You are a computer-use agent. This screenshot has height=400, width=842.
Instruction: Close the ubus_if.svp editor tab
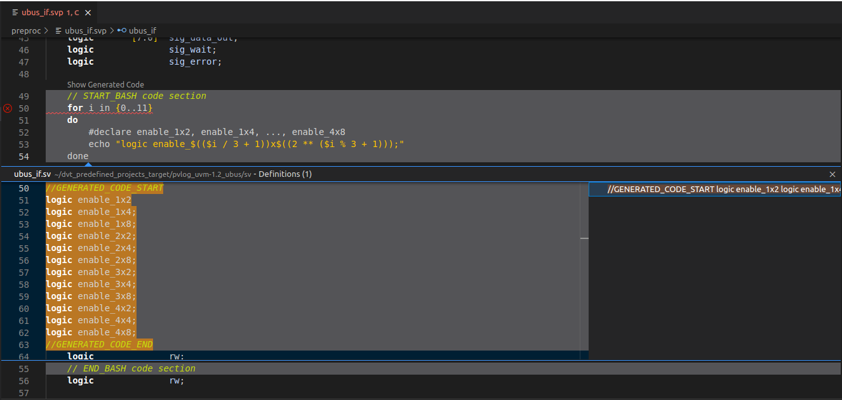[88, 12]
